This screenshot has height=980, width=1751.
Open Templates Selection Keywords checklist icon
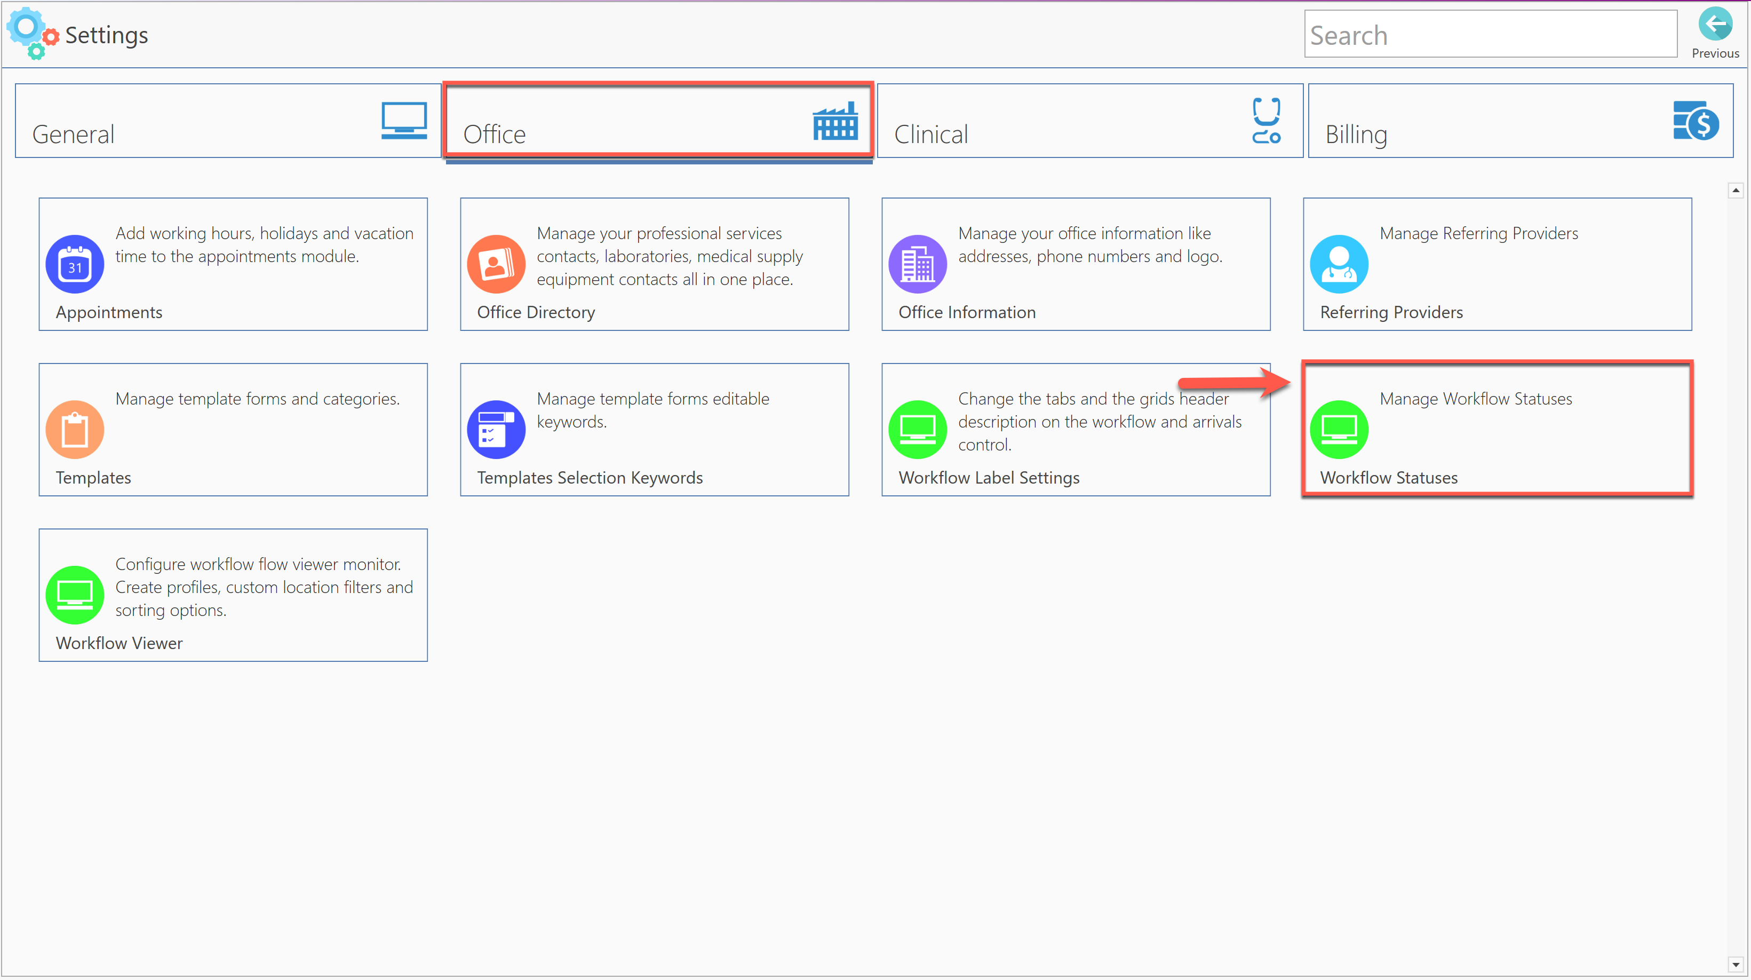(x=496, y=429)
